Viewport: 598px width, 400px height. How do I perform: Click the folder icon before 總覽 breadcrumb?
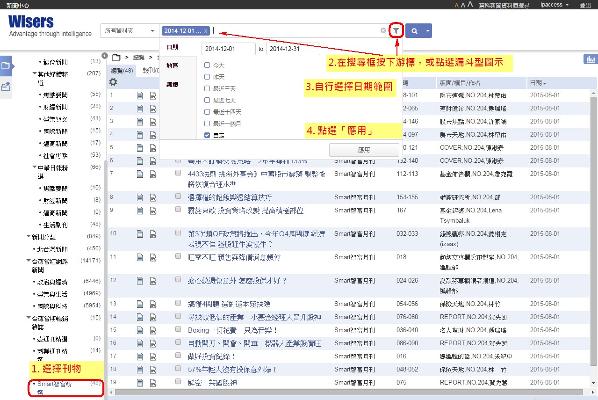point(116,58)
